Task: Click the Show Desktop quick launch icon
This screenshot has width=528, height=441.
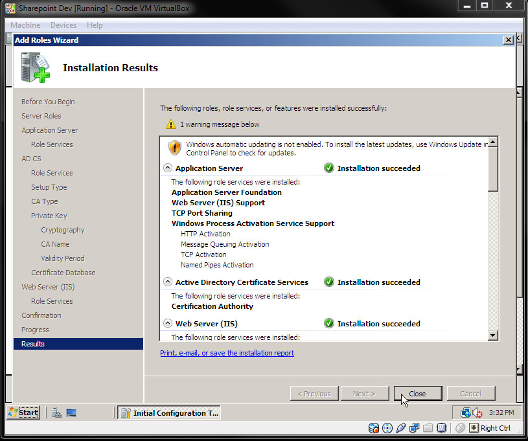Action: tap(71, 413)
